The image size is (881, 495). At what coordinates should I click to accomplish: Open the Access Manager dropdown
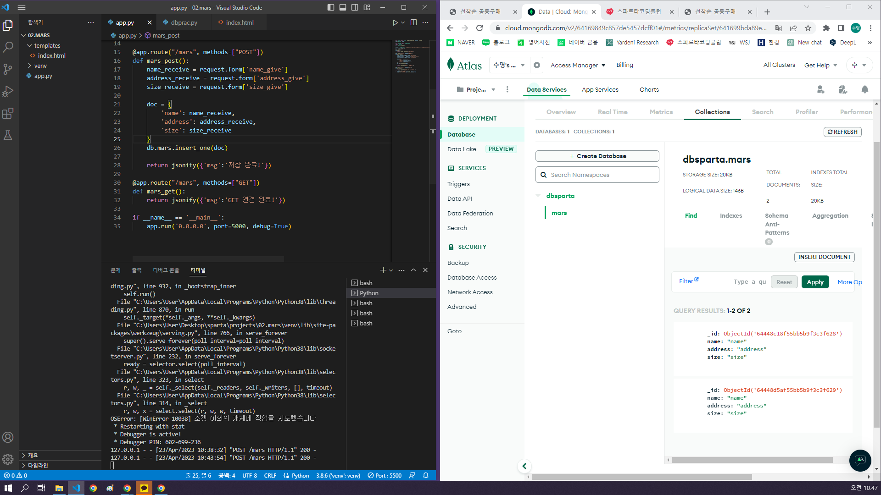[578, 65]
